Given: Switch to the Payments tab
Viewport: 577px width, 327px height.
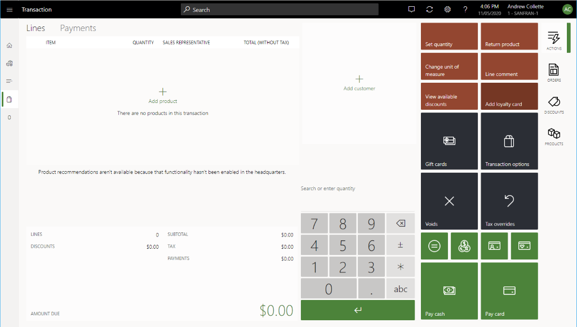Looking at the screenshot, I should coord(78,28).
